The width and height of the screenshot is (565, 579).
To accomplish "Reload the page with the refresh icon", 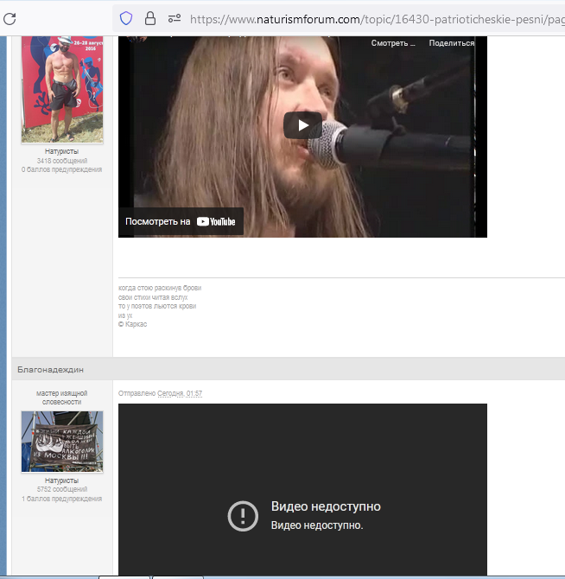I will tap(10, 19).
